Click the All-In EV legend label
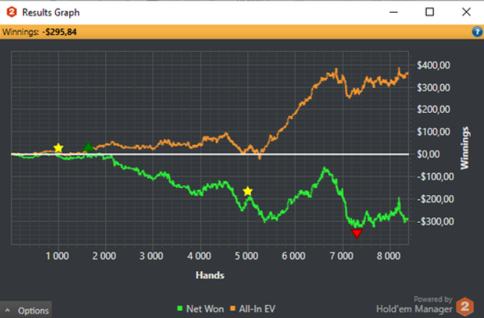The height and width of the screenshot is (318, 484). 257,309
